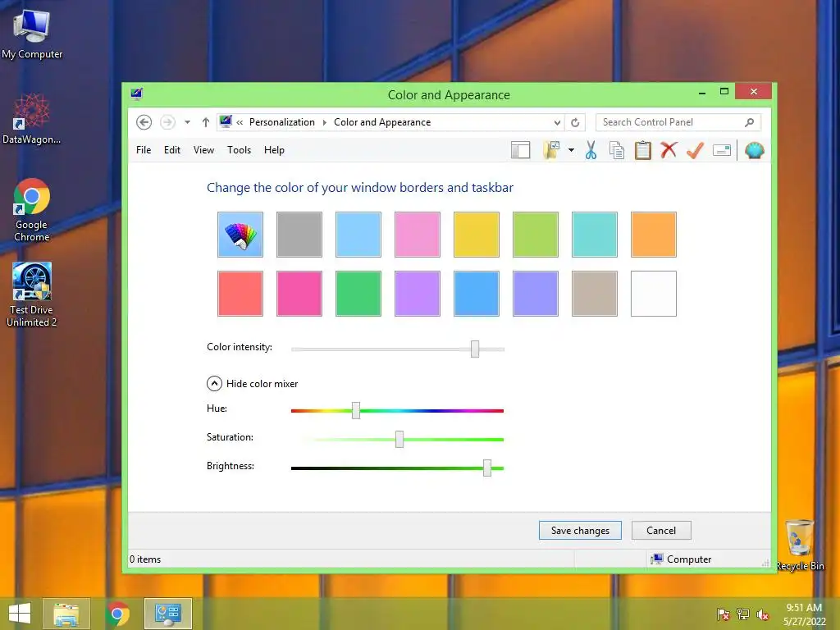The width and height of the screenshot is (840, 630).
Task: Open recent locations dropdown arrow
Action: tap(187, 122)
